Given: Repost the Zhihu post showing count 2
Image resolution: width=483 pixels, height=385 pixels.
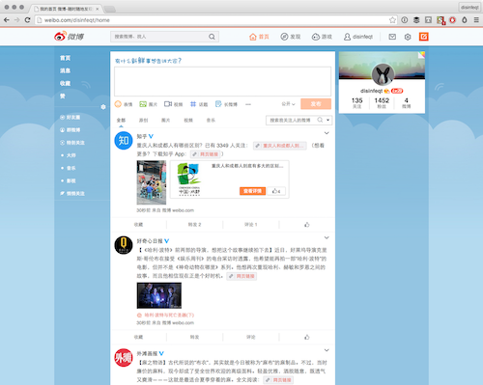Looking at the screenshot, I should (x=194, y=225).
